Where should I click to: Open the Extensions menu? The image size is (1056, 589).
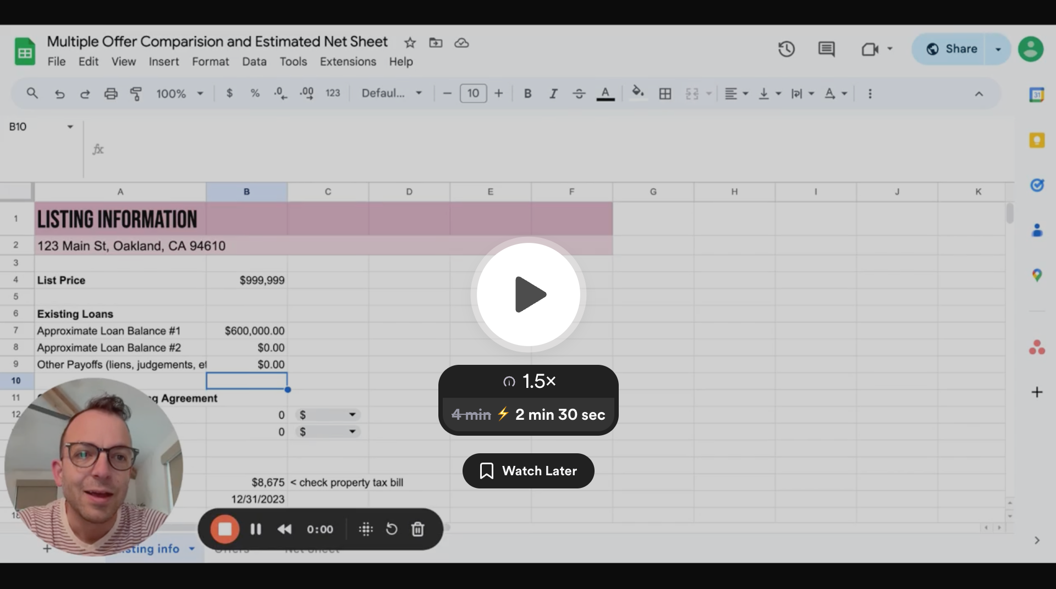(348, 62)
